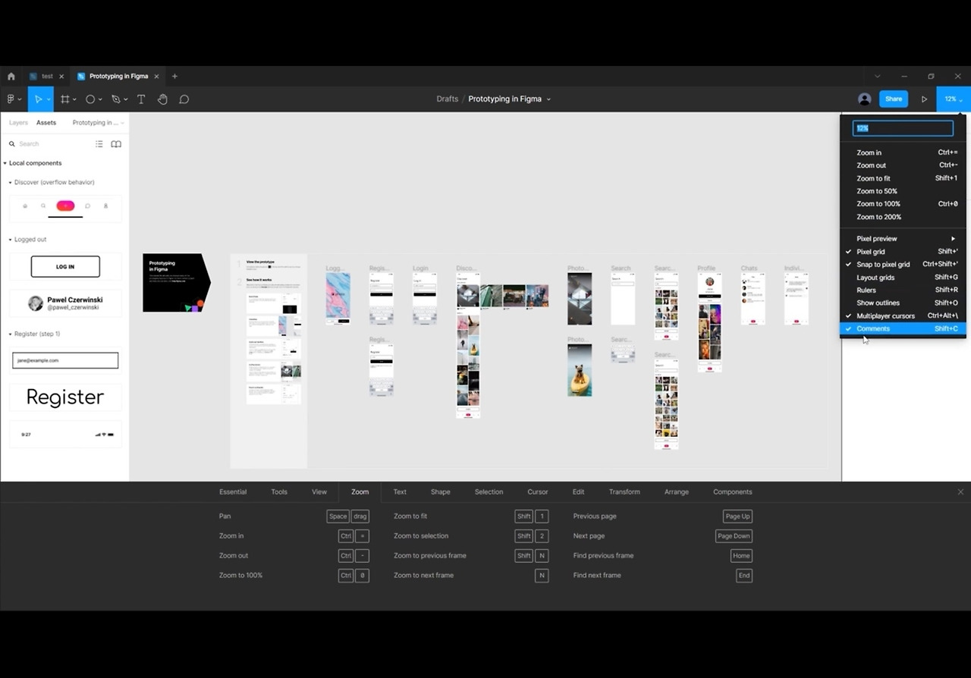This screenshot has width=971, height=678.
Task: Collapse Logged out group
Action: [10, 240]
